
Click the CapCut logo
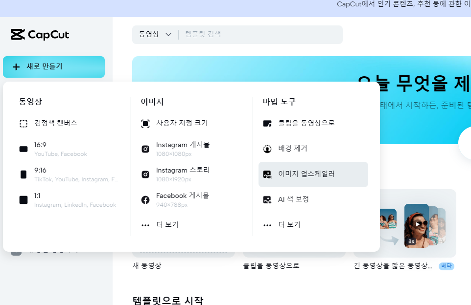pos(40,34)
